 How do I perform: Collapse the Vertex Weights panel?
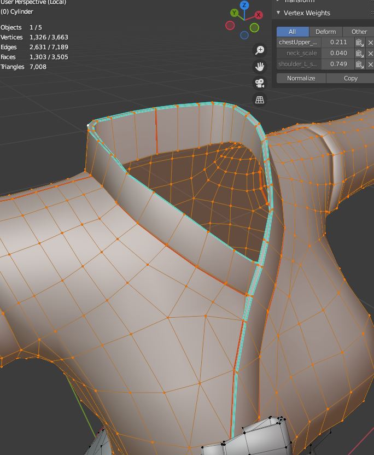278,13
